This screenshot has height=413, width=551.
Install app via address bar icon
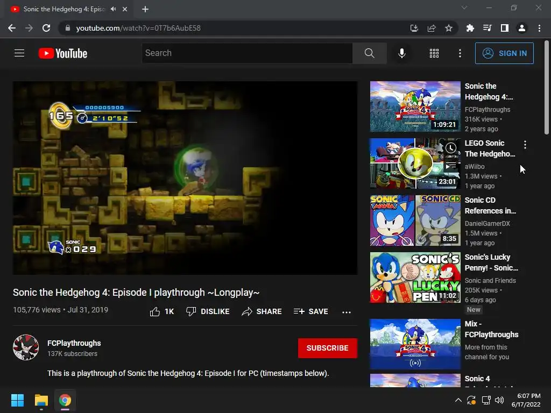click(x=414, y=28)
